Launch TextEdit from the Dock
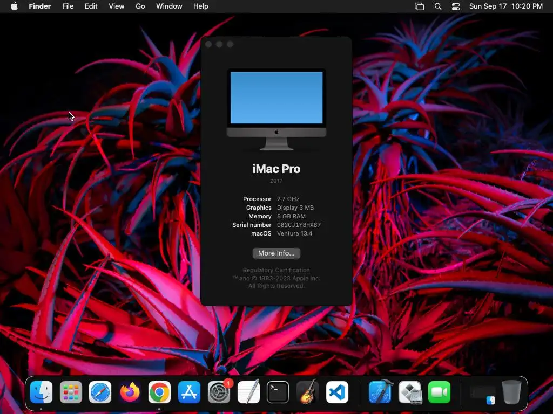 tap(248, 392)
